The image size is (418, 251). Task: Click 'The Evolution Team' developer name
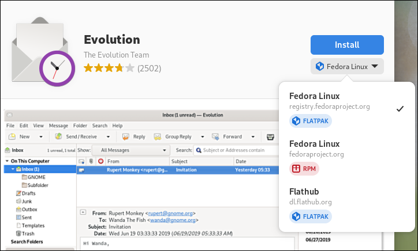click(116, 55)
